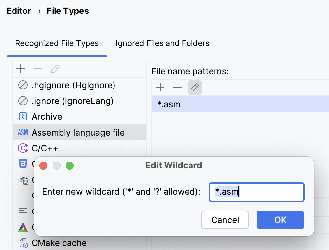Screen dimensions: 329x250
Task: Click the Remove file type minus icon
Action: tap(38, 69)
